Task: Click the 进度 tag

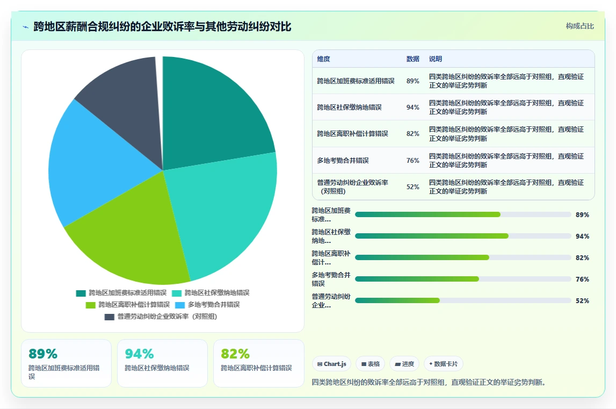Action: pyautogui.click(x=404, y=364)
